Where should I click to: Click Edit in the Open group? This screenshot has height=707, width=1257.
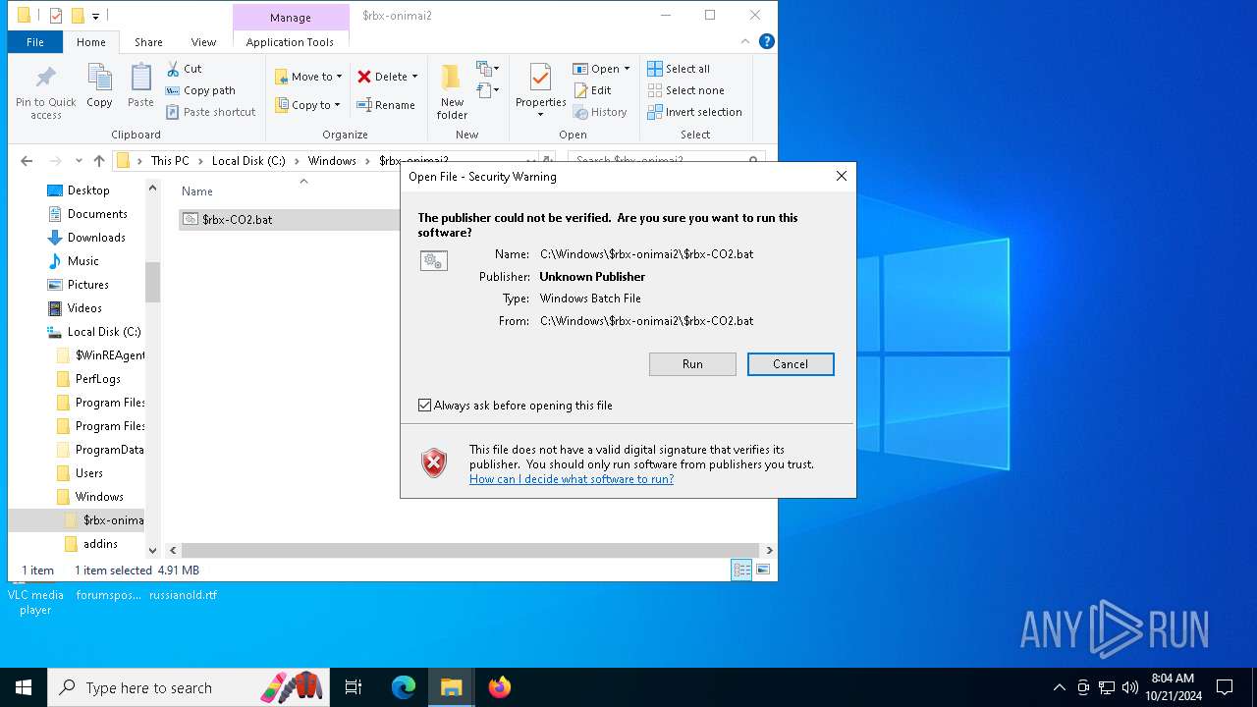(x=593, y=90)
